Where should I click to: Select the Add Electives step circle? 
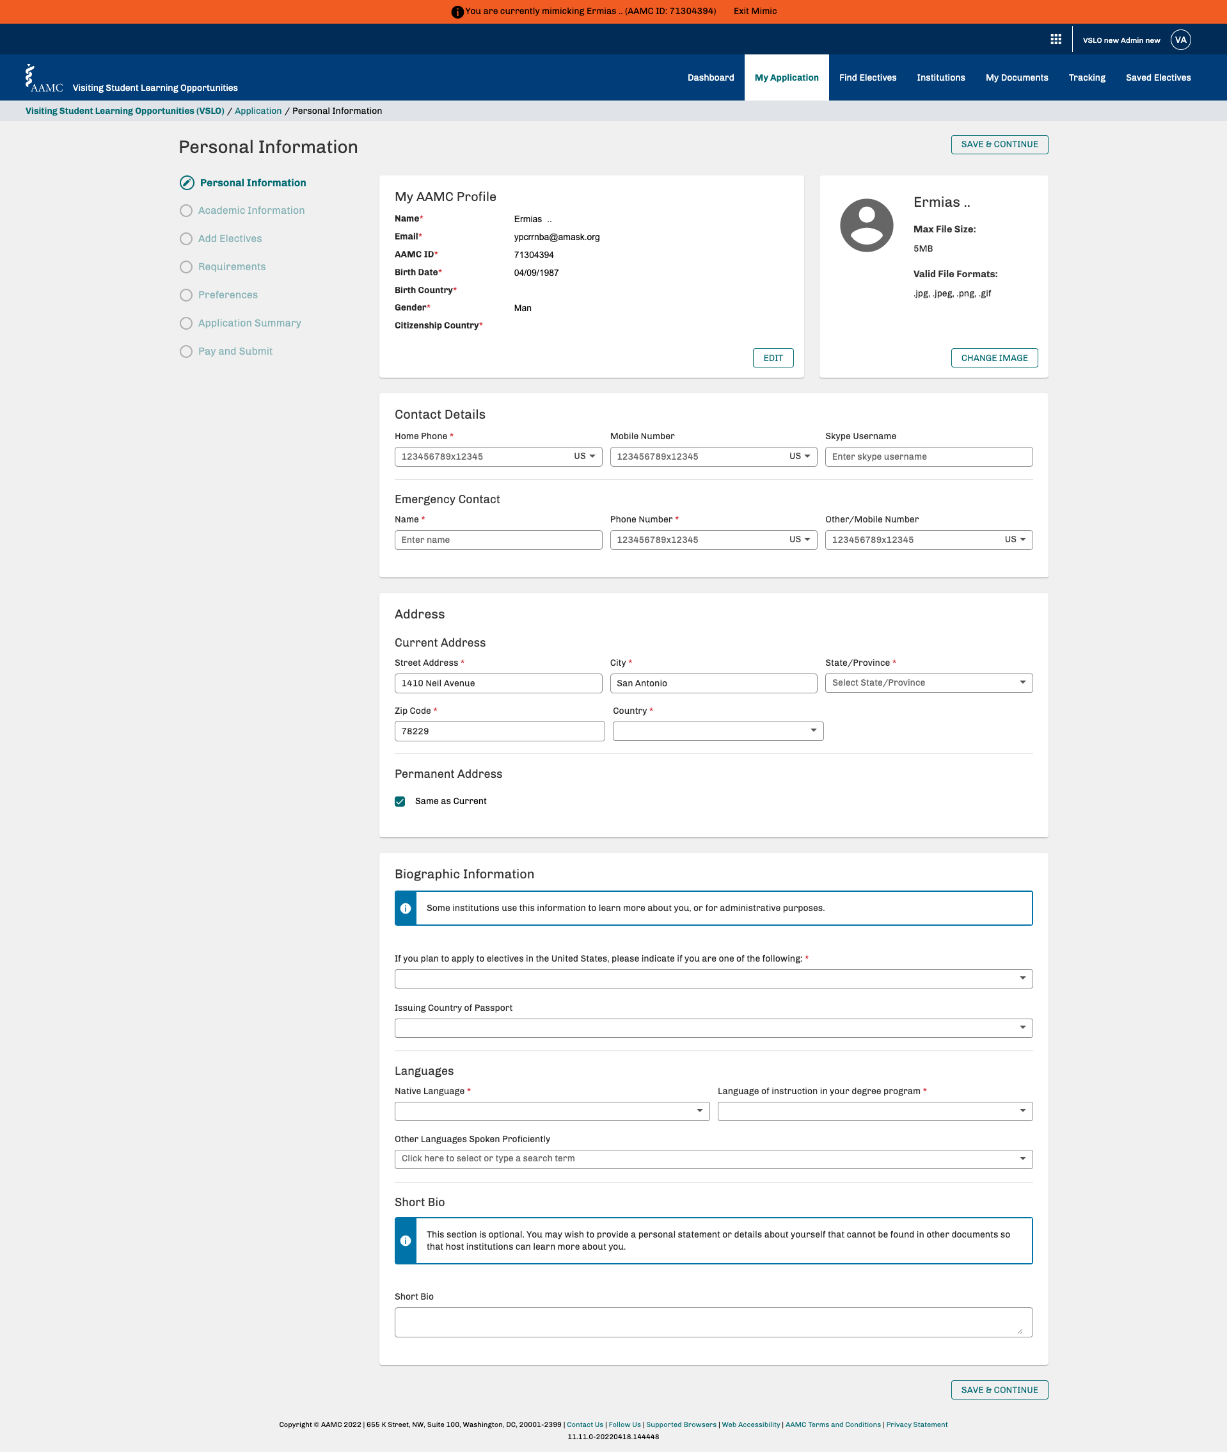186,239
